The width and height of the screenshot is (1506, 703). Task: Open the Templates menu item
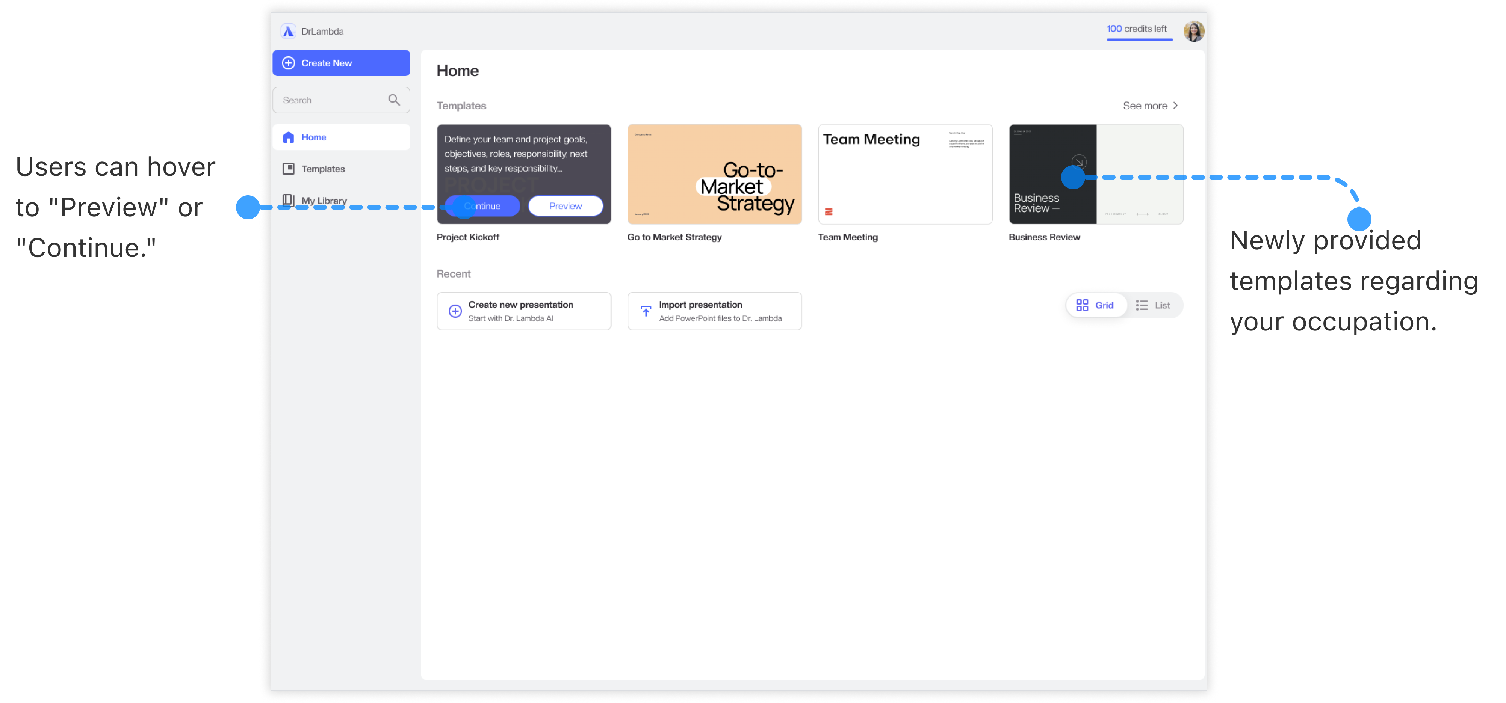(x=323, y=169)
